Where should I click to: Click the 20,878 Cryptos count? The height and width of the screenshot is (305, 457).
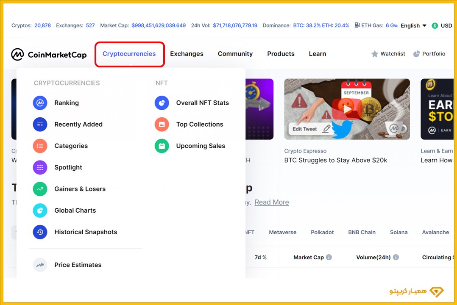click(x=42, y=26)
